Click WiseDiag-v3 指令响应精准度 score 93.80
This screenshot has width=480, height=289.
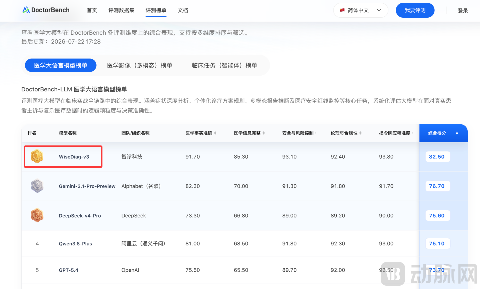(386, 157)
